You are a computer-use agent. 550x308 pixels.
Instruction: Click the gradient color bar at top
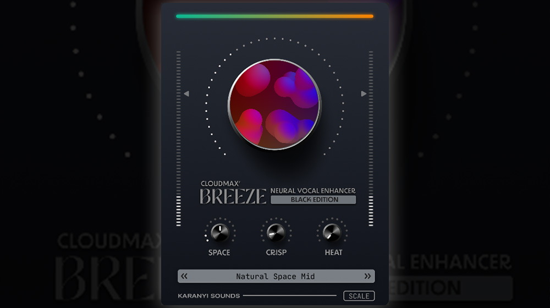274,16
